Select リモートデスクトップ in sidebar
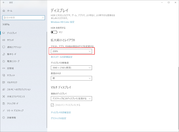Viewport: 179px width, 132px height. 15,110
